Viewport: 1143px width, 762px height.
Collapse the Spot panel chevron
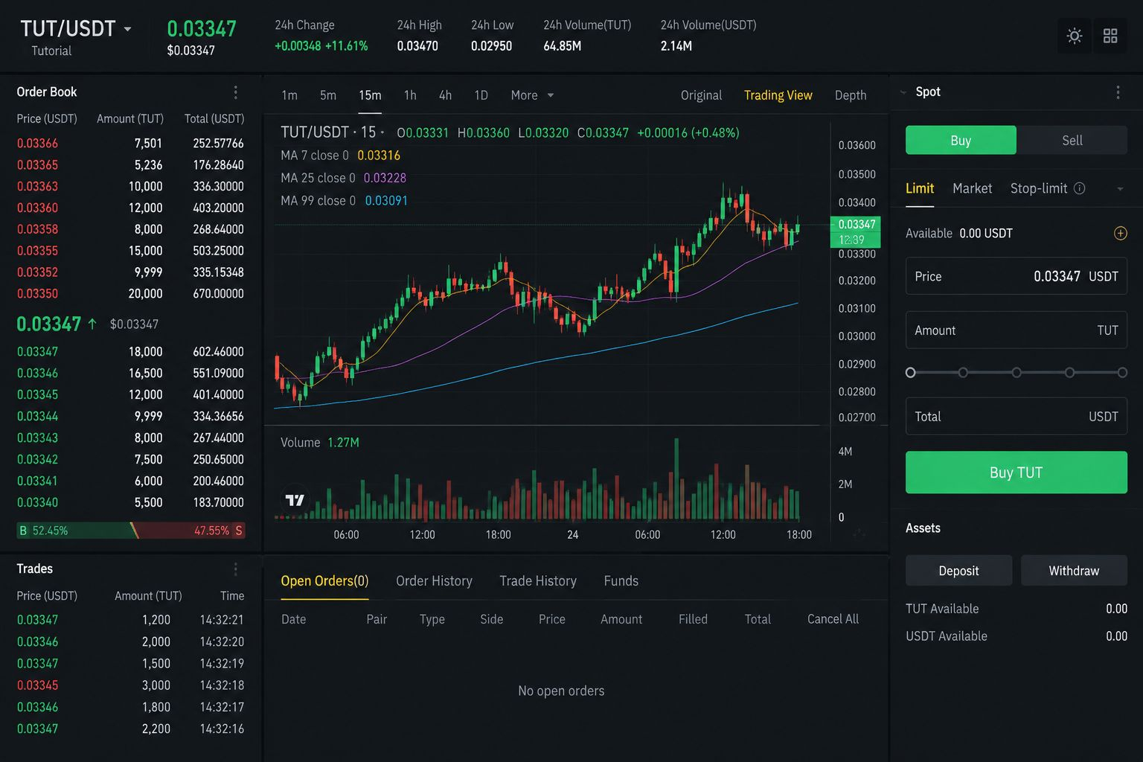903,92
